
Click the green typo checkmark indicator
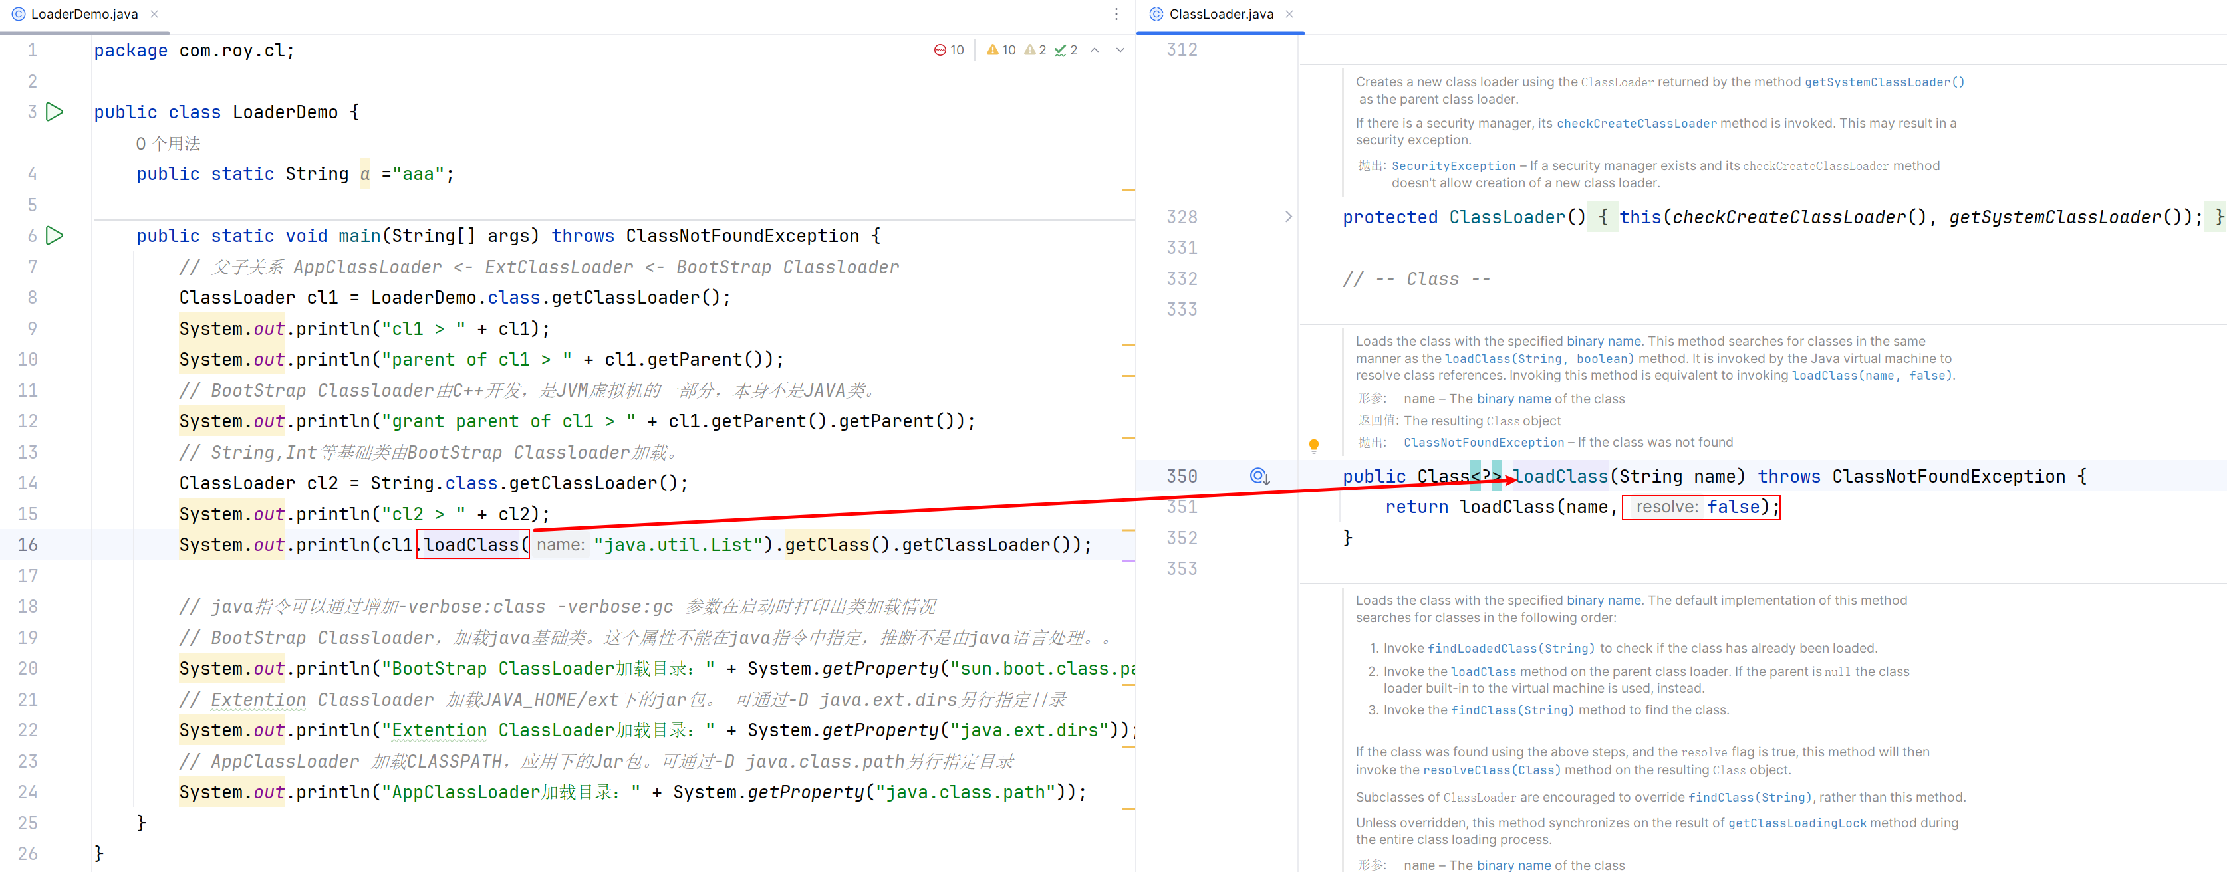point(1065,50)
